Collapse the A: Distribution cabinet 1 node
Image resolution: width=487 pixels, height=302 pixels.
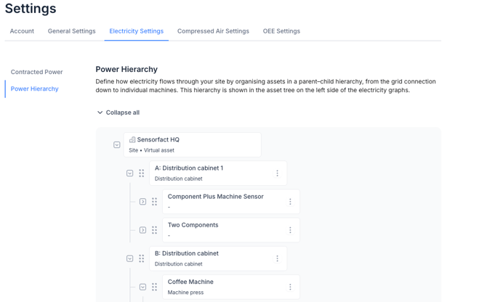point(130,174)
